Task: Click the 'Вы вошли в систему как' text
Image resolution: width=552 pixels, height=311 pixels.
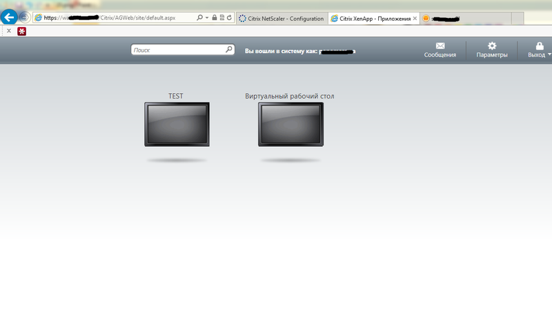Action: click(282, 51)
